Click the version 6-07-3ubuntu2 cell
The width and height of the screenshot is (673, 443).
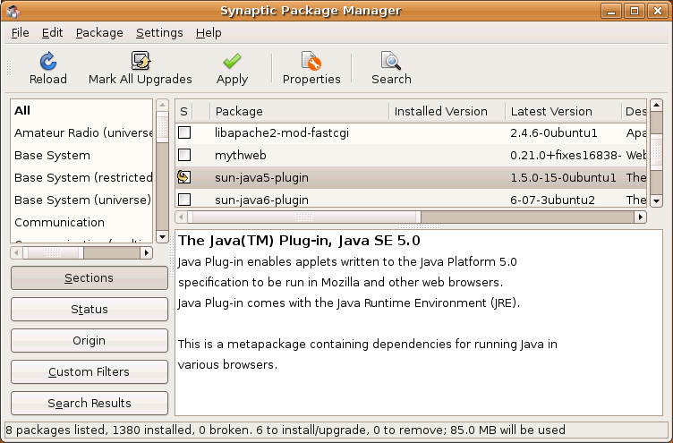[552, 200]
